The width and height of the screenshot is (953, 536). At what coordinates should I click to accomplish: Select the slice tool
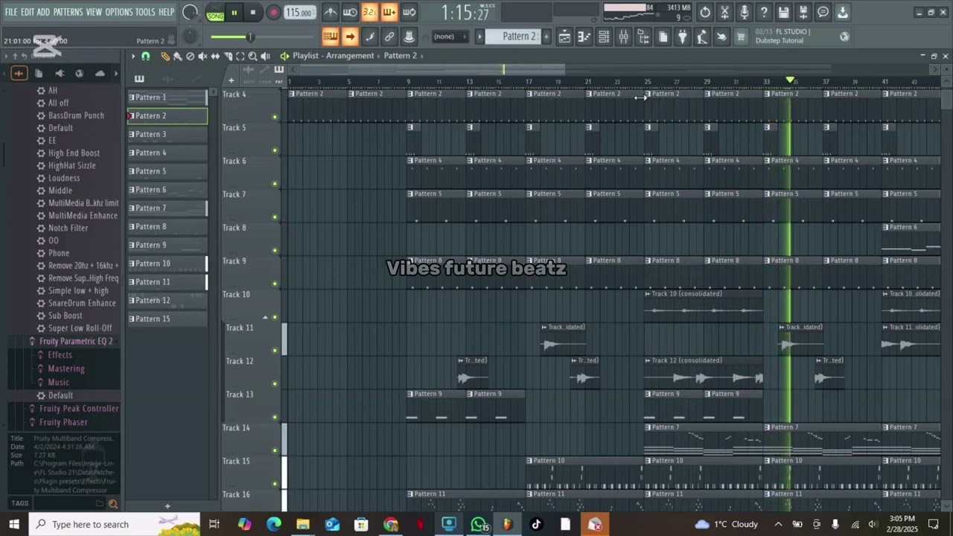228,56
